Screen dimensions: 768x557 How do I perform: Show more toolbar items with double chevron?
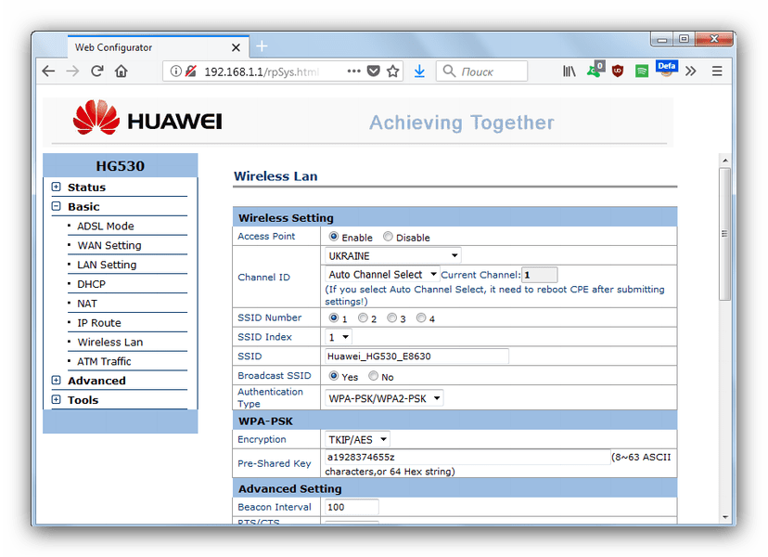click(691, 71)
